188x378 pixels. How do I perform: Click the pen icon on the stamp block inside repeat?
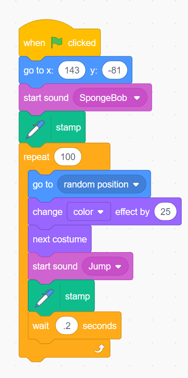pyautogui.click(x=45, y=298)
